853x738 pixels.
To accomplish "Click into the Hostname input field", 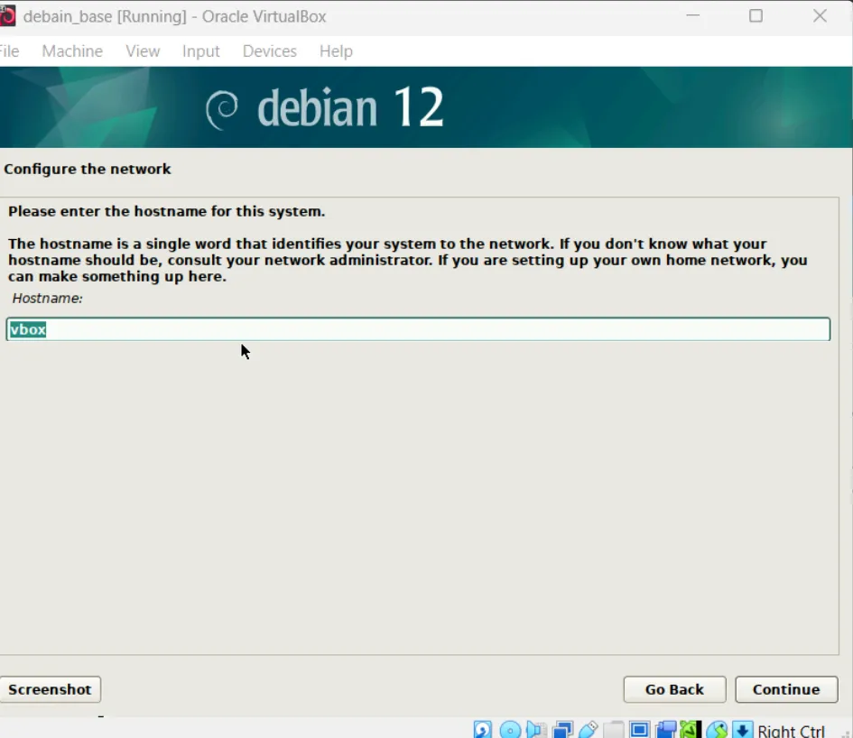I will click(x=418, y=329).
